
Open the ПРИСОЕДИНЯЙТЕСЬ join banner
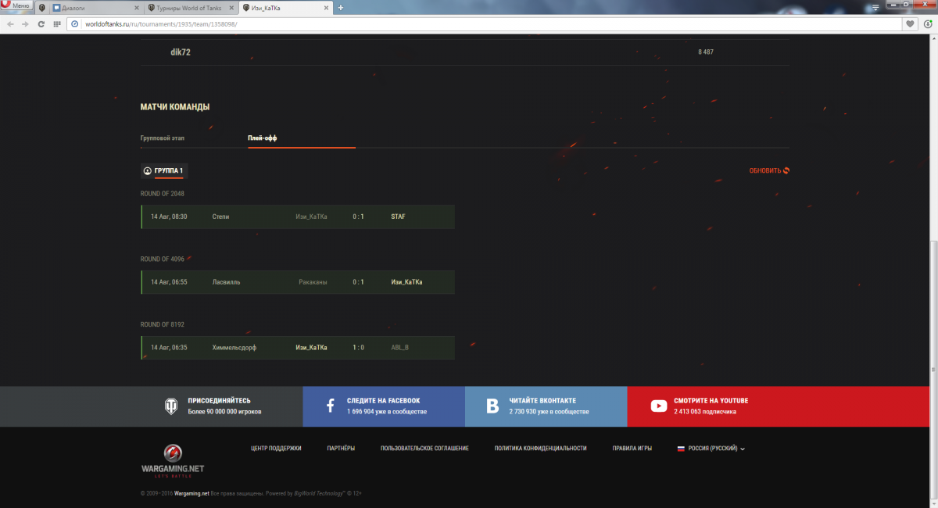pos(151,406)
